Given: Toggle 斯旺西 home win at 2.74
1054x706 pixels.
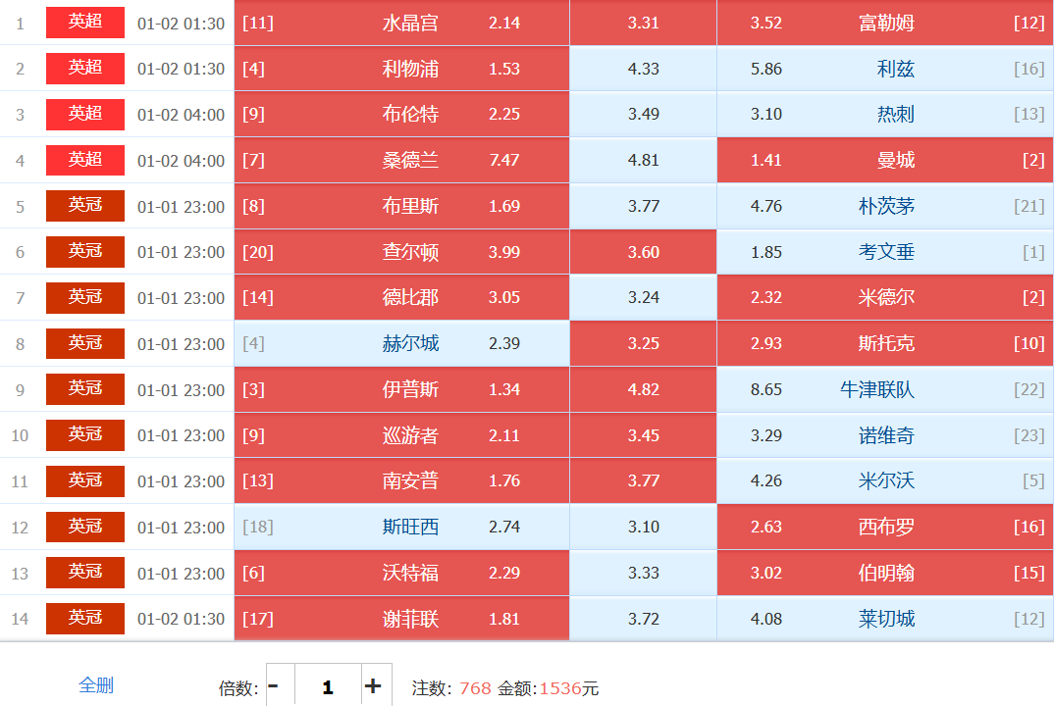Looking at the screenshot, I should point(401,527).
